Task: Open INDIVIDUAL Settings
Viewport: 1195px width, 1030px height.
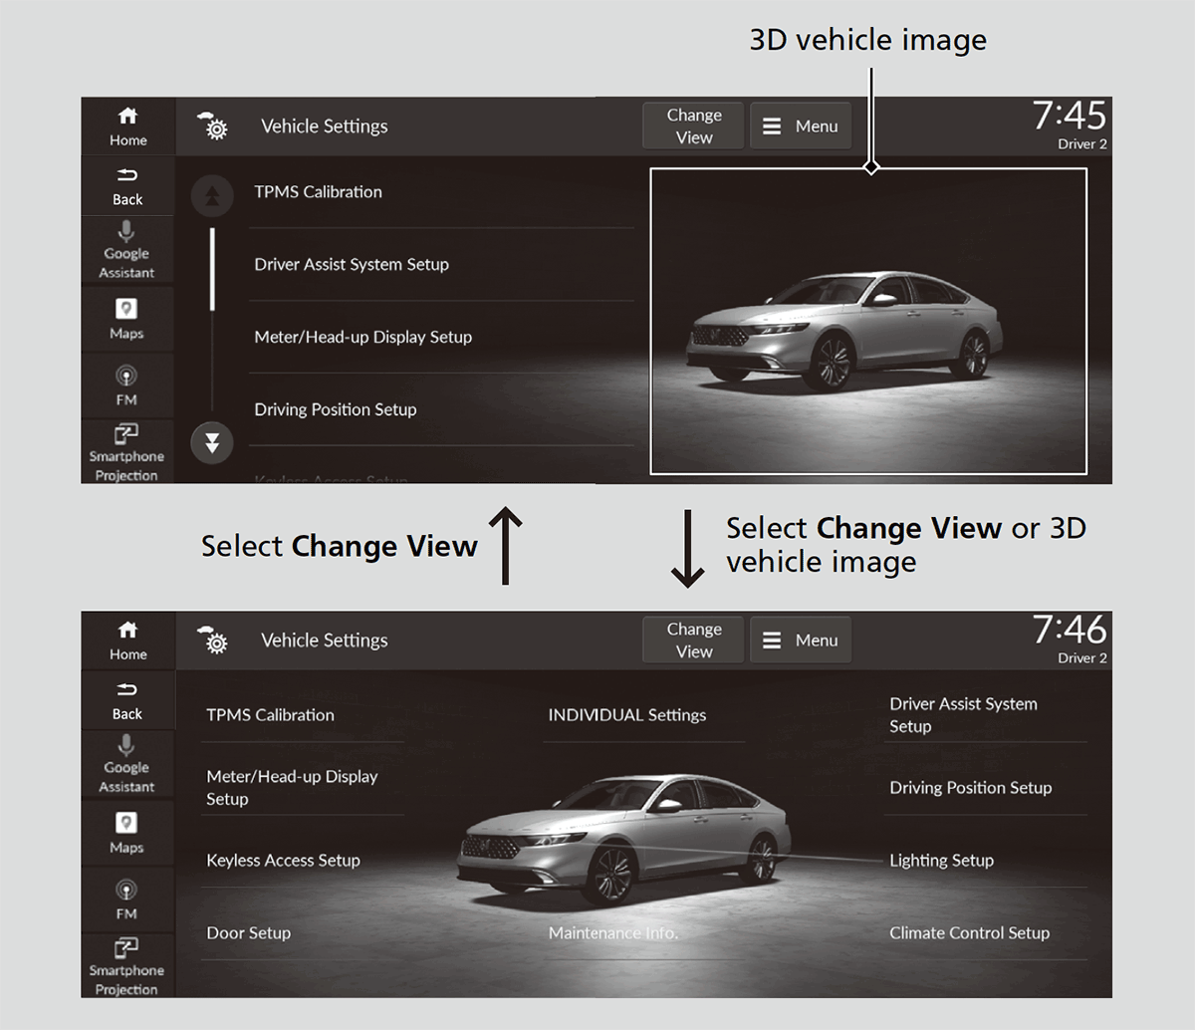Action: (627, 715)
